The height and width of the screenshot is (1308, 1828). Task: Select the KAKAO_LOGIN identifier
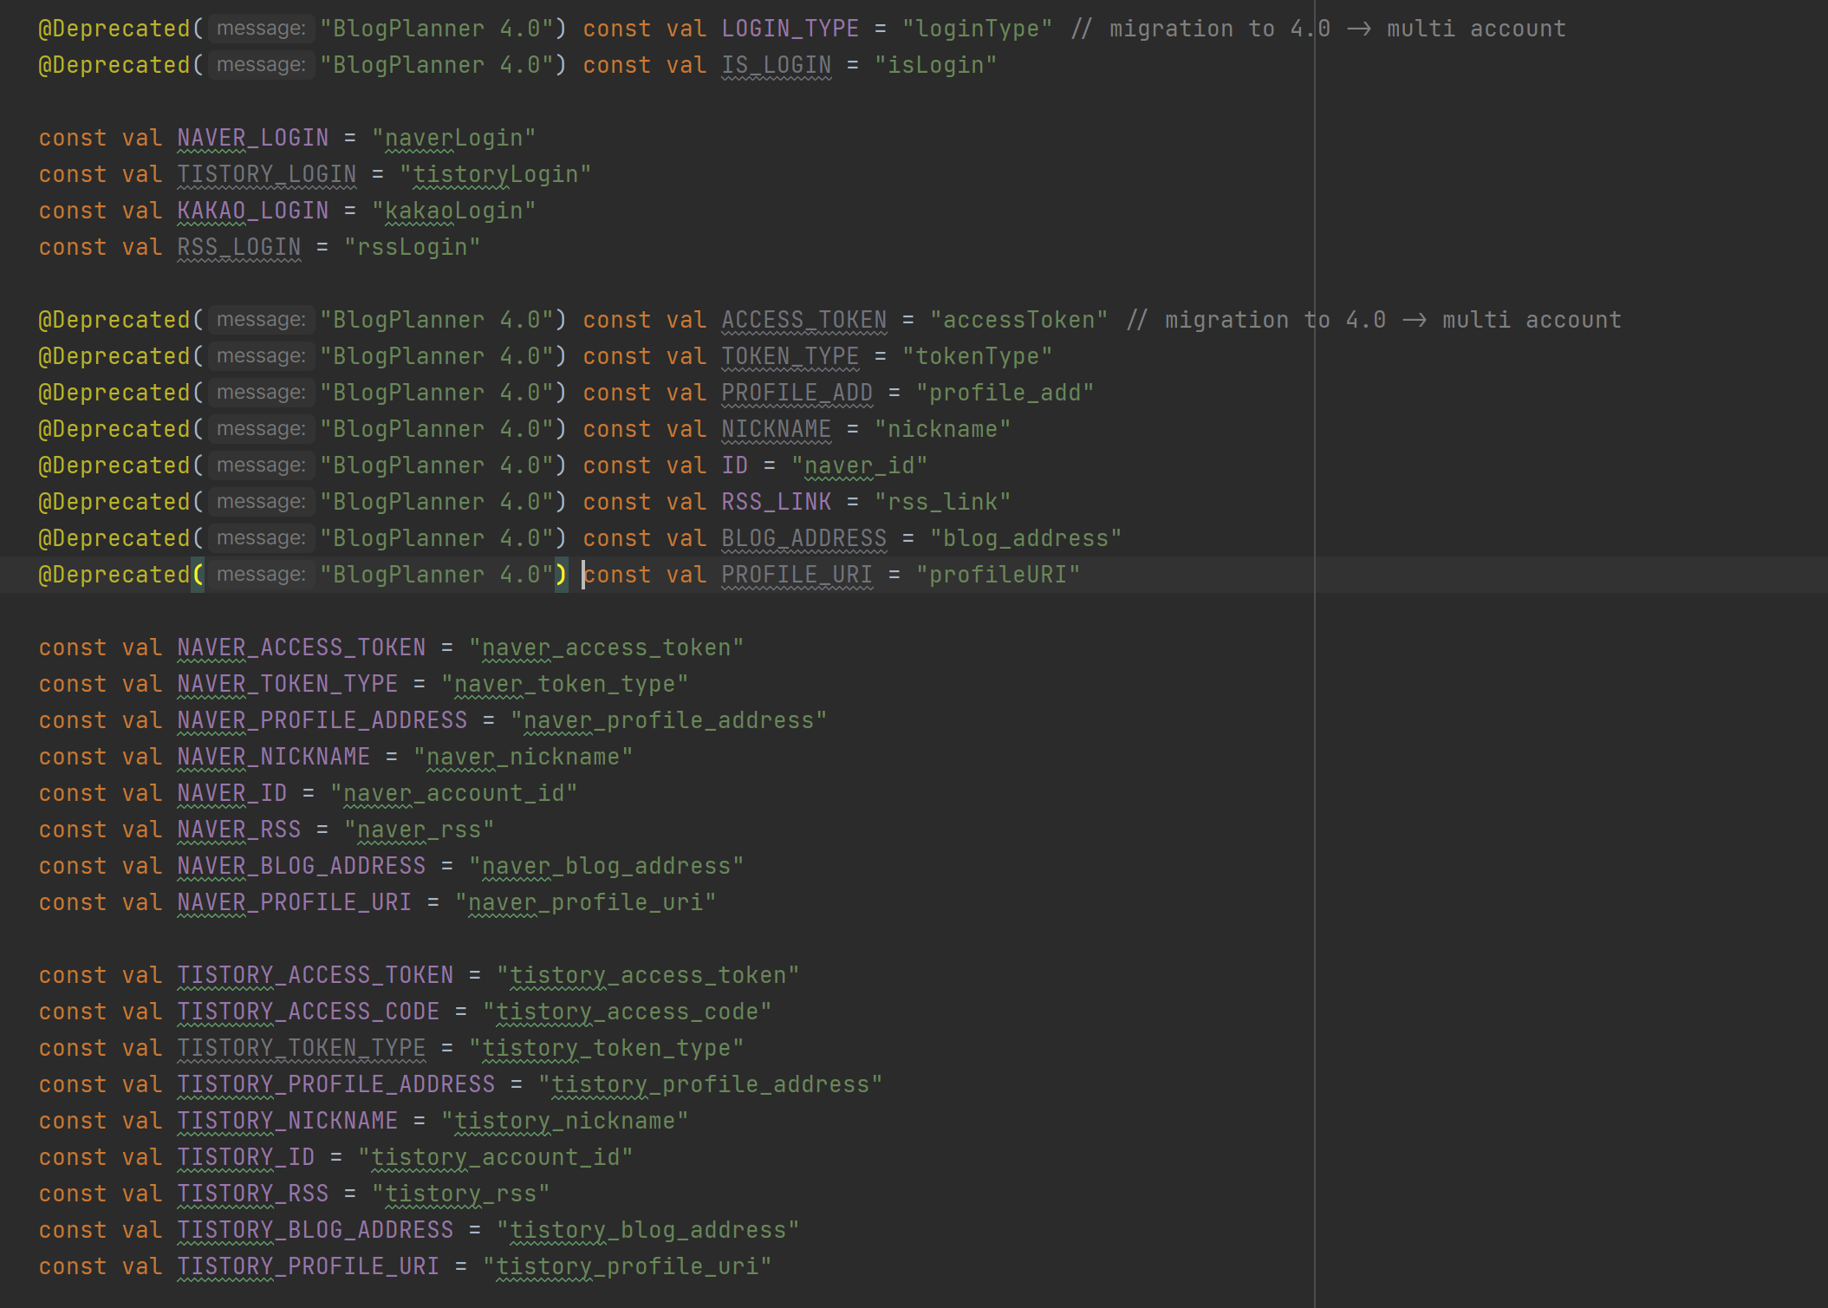click(252, 211)
